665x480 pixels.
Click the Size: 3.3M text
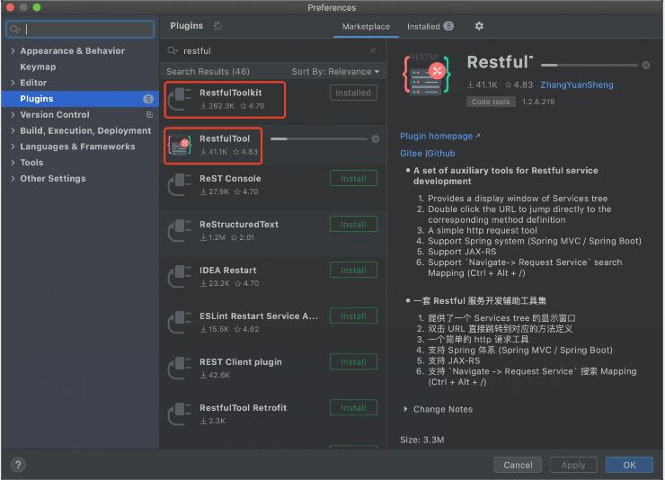[422, 440]
